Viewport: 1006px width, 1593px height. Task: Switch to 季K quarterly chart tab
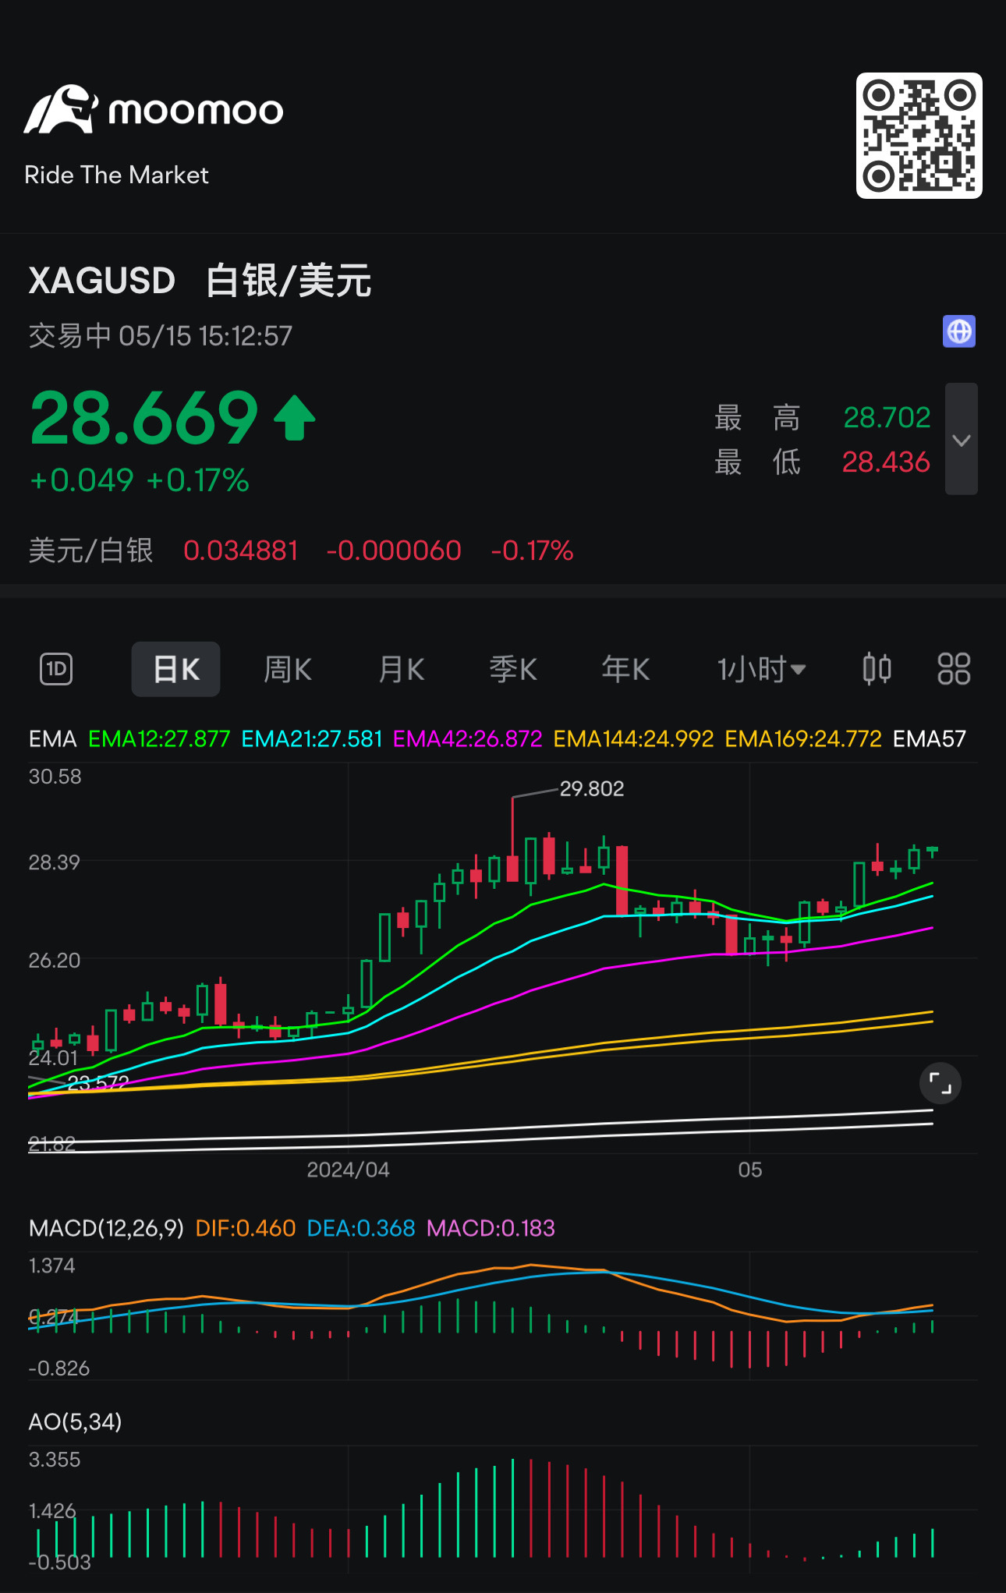point(513,669)
